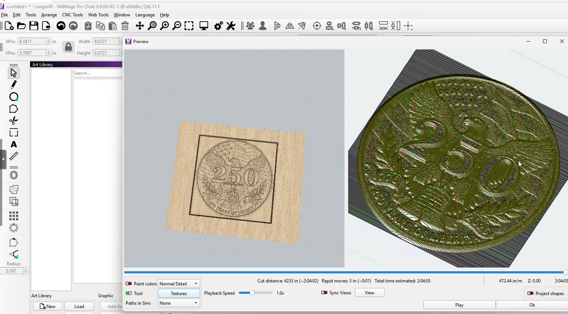Click the Height value field
This screenshot has height=314, width=568.
coord(106,53)
